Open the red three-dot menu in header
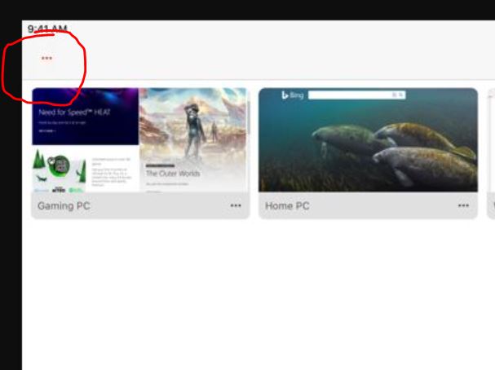Image resolution: width=495 pixels, height=370 pixels. 46,58
